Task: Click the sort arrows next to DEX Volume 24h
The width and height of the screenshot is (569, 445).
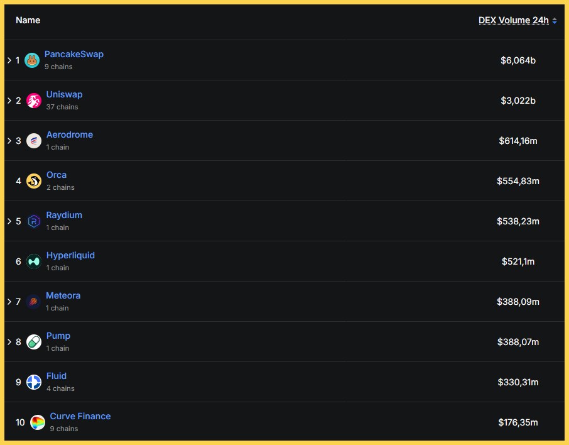Action: (555, 21)
